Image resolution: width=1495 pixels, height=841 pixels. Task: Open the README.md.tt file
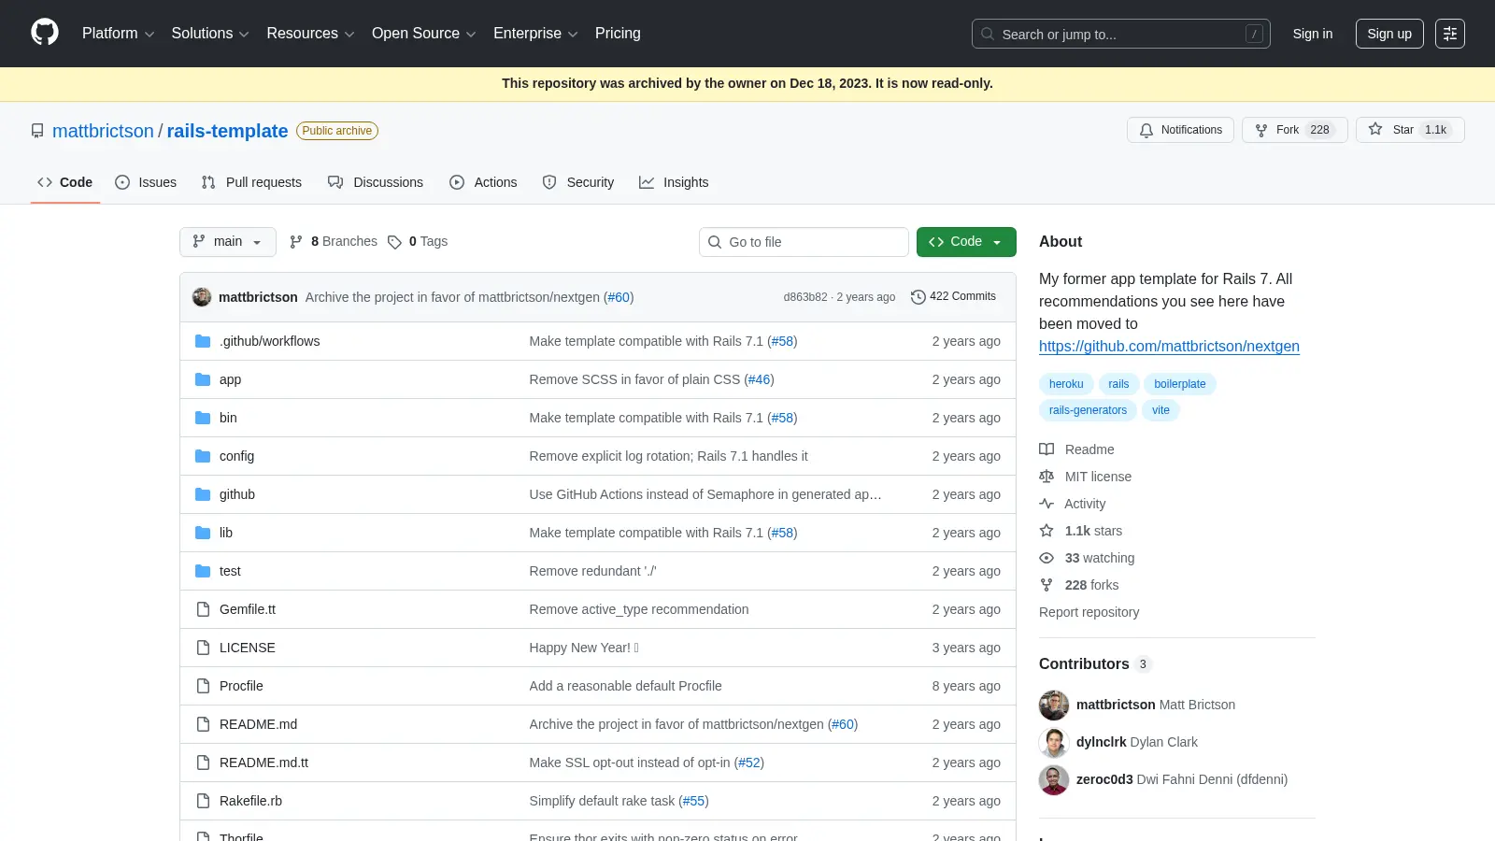point(263,763)
